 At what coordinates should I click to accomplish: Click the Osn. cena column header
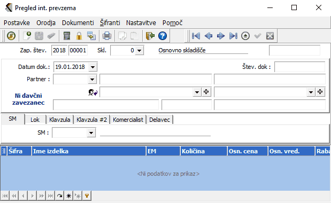tap(248, 151)
